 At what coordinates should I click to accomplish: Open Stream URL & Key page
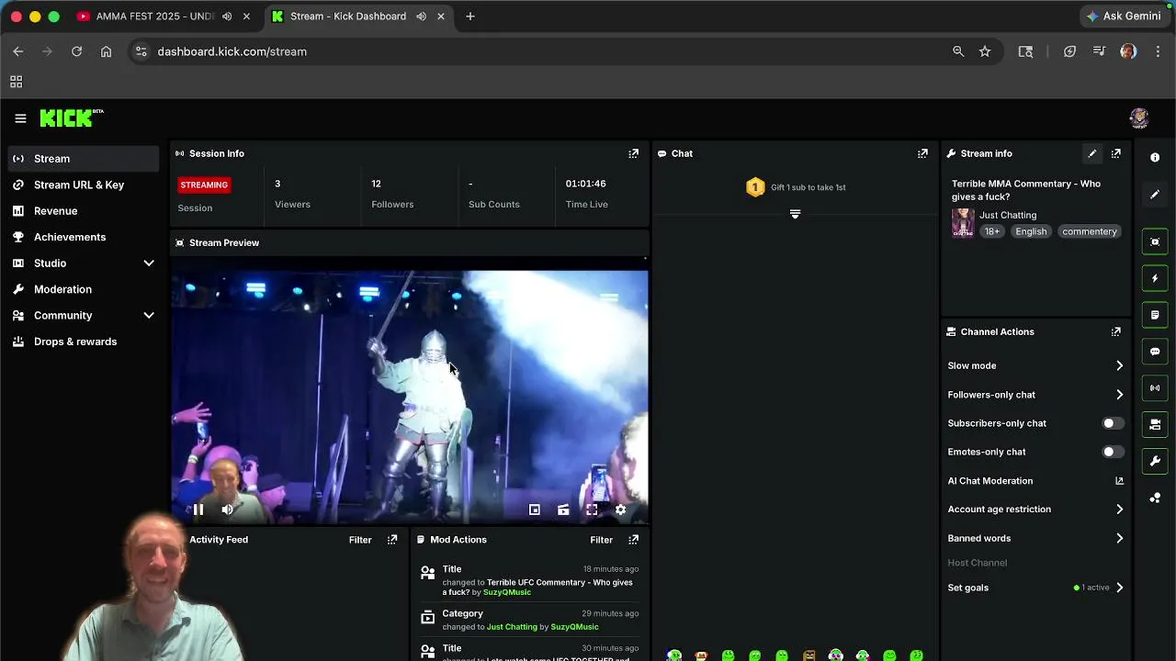pos(83,185)
